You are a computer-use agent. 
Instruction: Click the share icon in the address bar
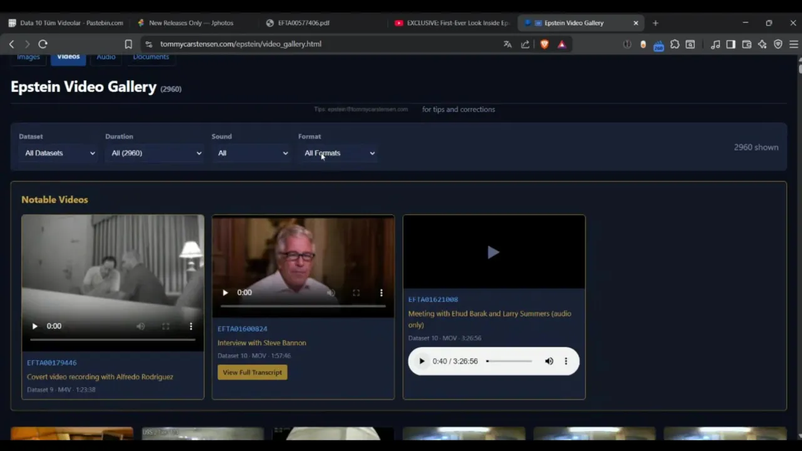pyautogui.click(x=525, y=44)
